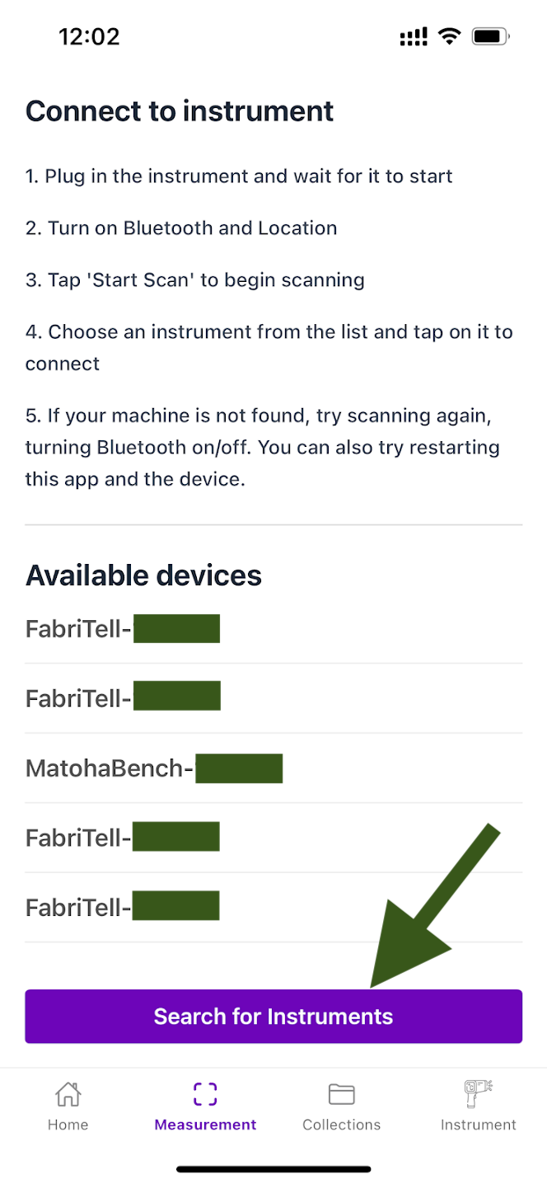
Task: Select the Measurement tab label
Action: 205,1125
